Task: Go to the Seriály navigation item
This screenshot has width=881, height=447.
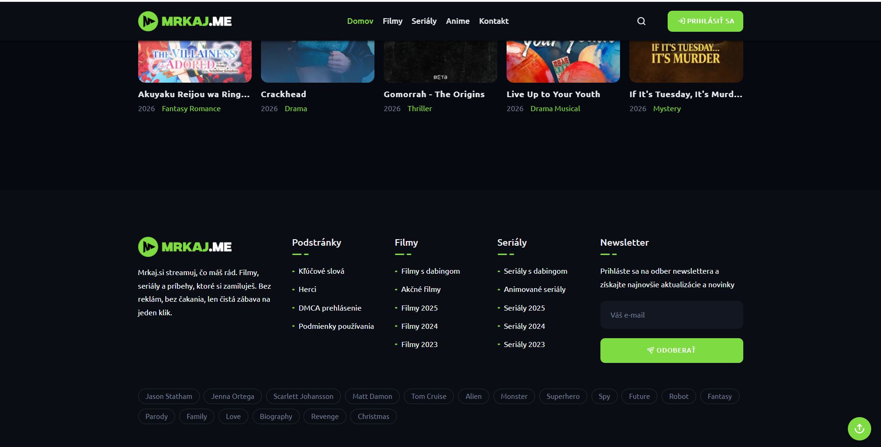Action: 424,21
